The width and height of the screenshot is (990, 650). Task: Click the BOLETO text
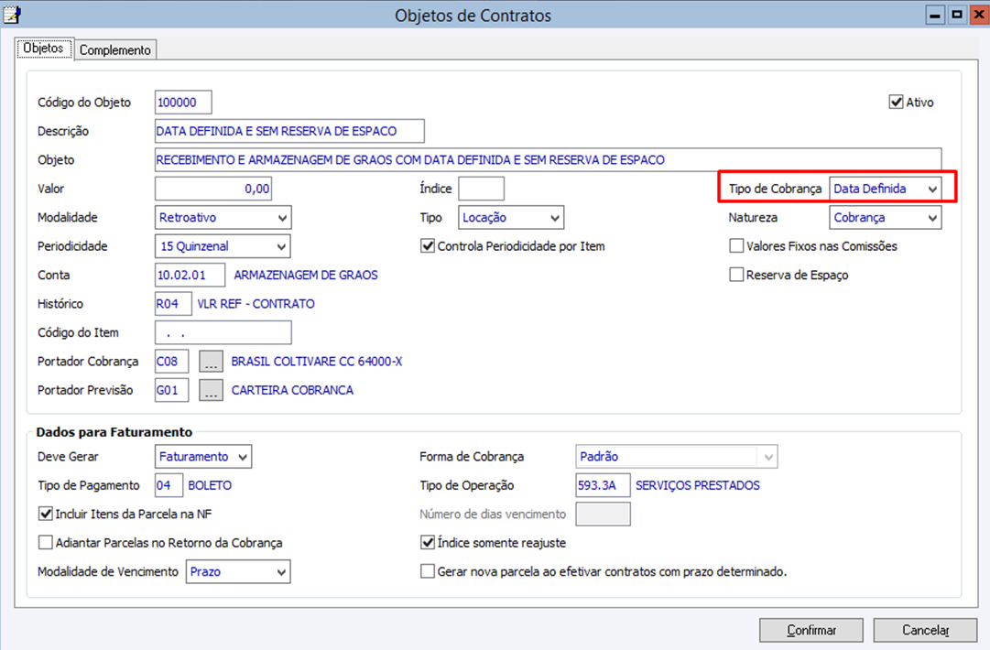pos(210,485)
